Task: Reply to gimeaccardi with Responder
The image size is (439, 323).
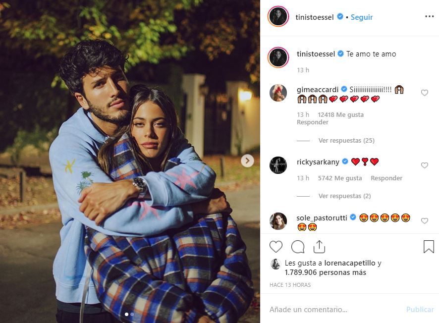Action: [x=313, y=122]
